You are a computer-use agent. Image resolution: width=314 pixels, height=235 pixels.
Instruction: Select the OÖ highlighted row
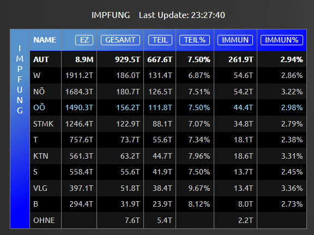(x=168, y=107)
